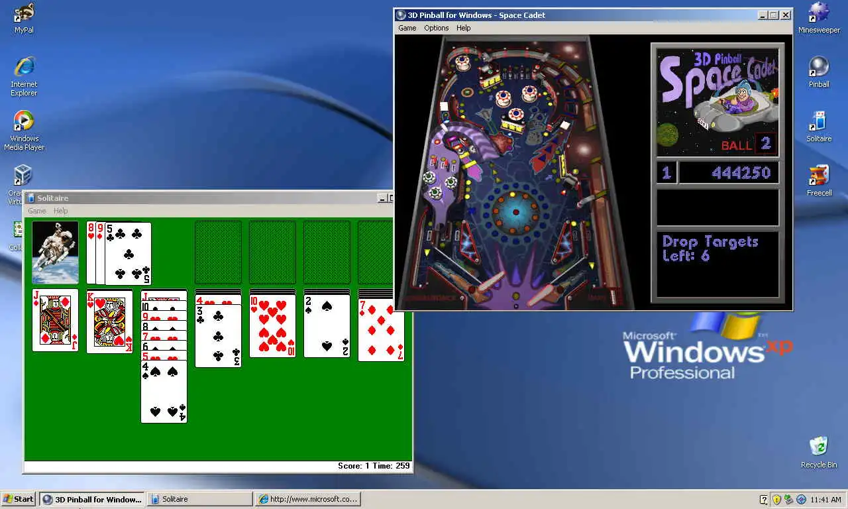This screenshot has width=848, height=509.
Task: Switch to 3D Pinball taskbar button
Action: click(92, 499)
